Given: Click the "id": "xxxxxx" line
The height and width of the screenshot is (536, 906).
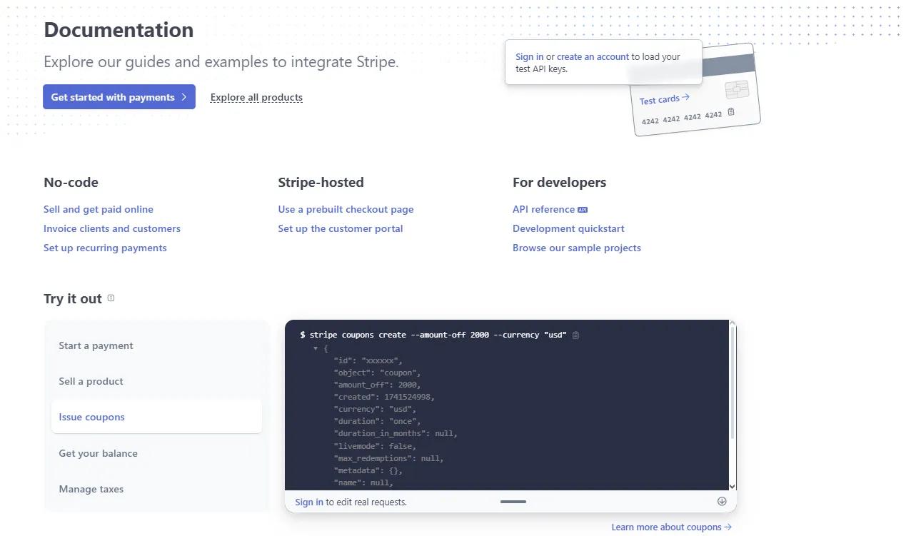Looking at the screenshot, I should tap(368, 360).
